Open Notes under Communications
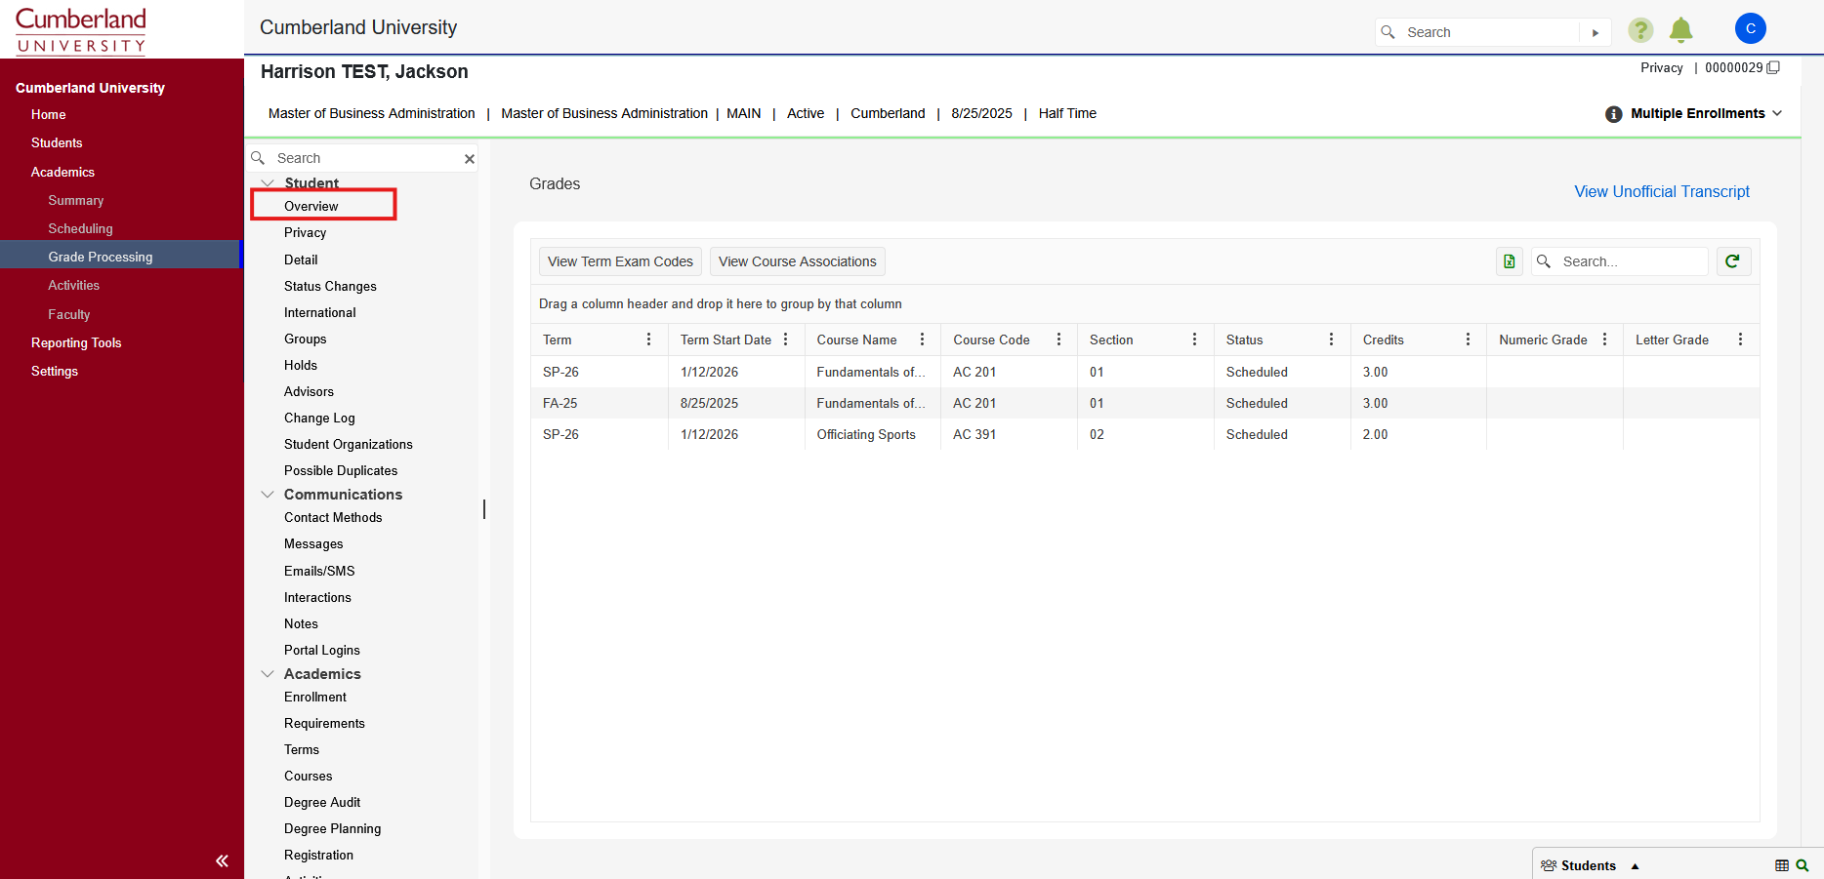1824x879 pixels. [x=301, y=623]
